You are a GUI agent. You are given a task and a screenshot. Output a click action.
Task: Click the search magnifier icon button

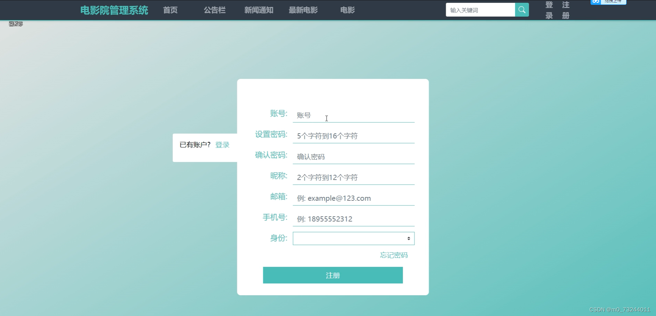click(x=522, y=10)
